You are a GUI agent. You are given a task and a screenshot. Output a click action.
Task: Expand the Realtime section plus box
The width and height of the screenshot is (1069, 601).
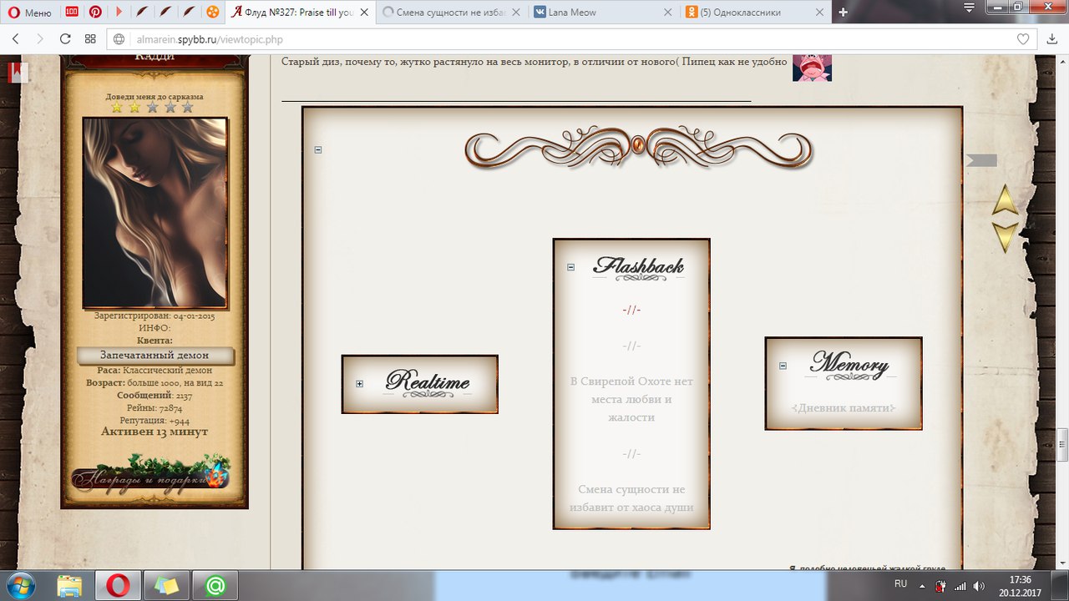click(360, 384)
